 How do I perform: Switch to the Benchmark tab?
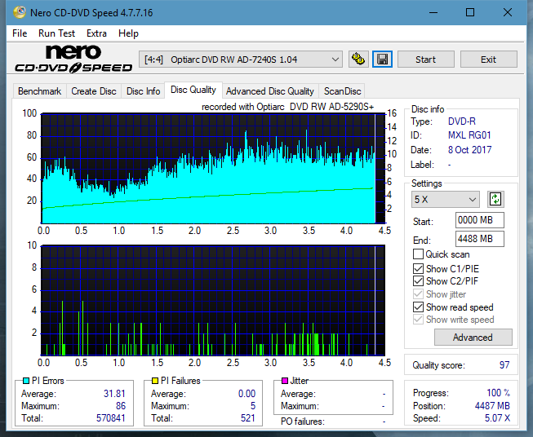(x=40, y=91)
